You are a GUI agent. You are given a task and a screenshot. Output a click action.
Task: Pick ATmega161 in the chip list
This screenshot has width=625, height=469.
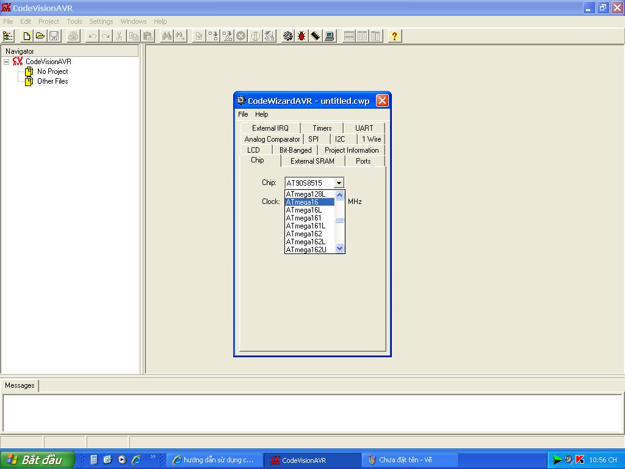click(309, 218)
